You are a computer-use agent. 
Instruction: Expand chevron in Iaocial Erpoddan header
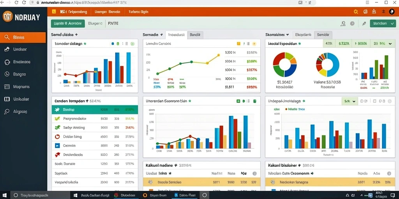point(390,44)
